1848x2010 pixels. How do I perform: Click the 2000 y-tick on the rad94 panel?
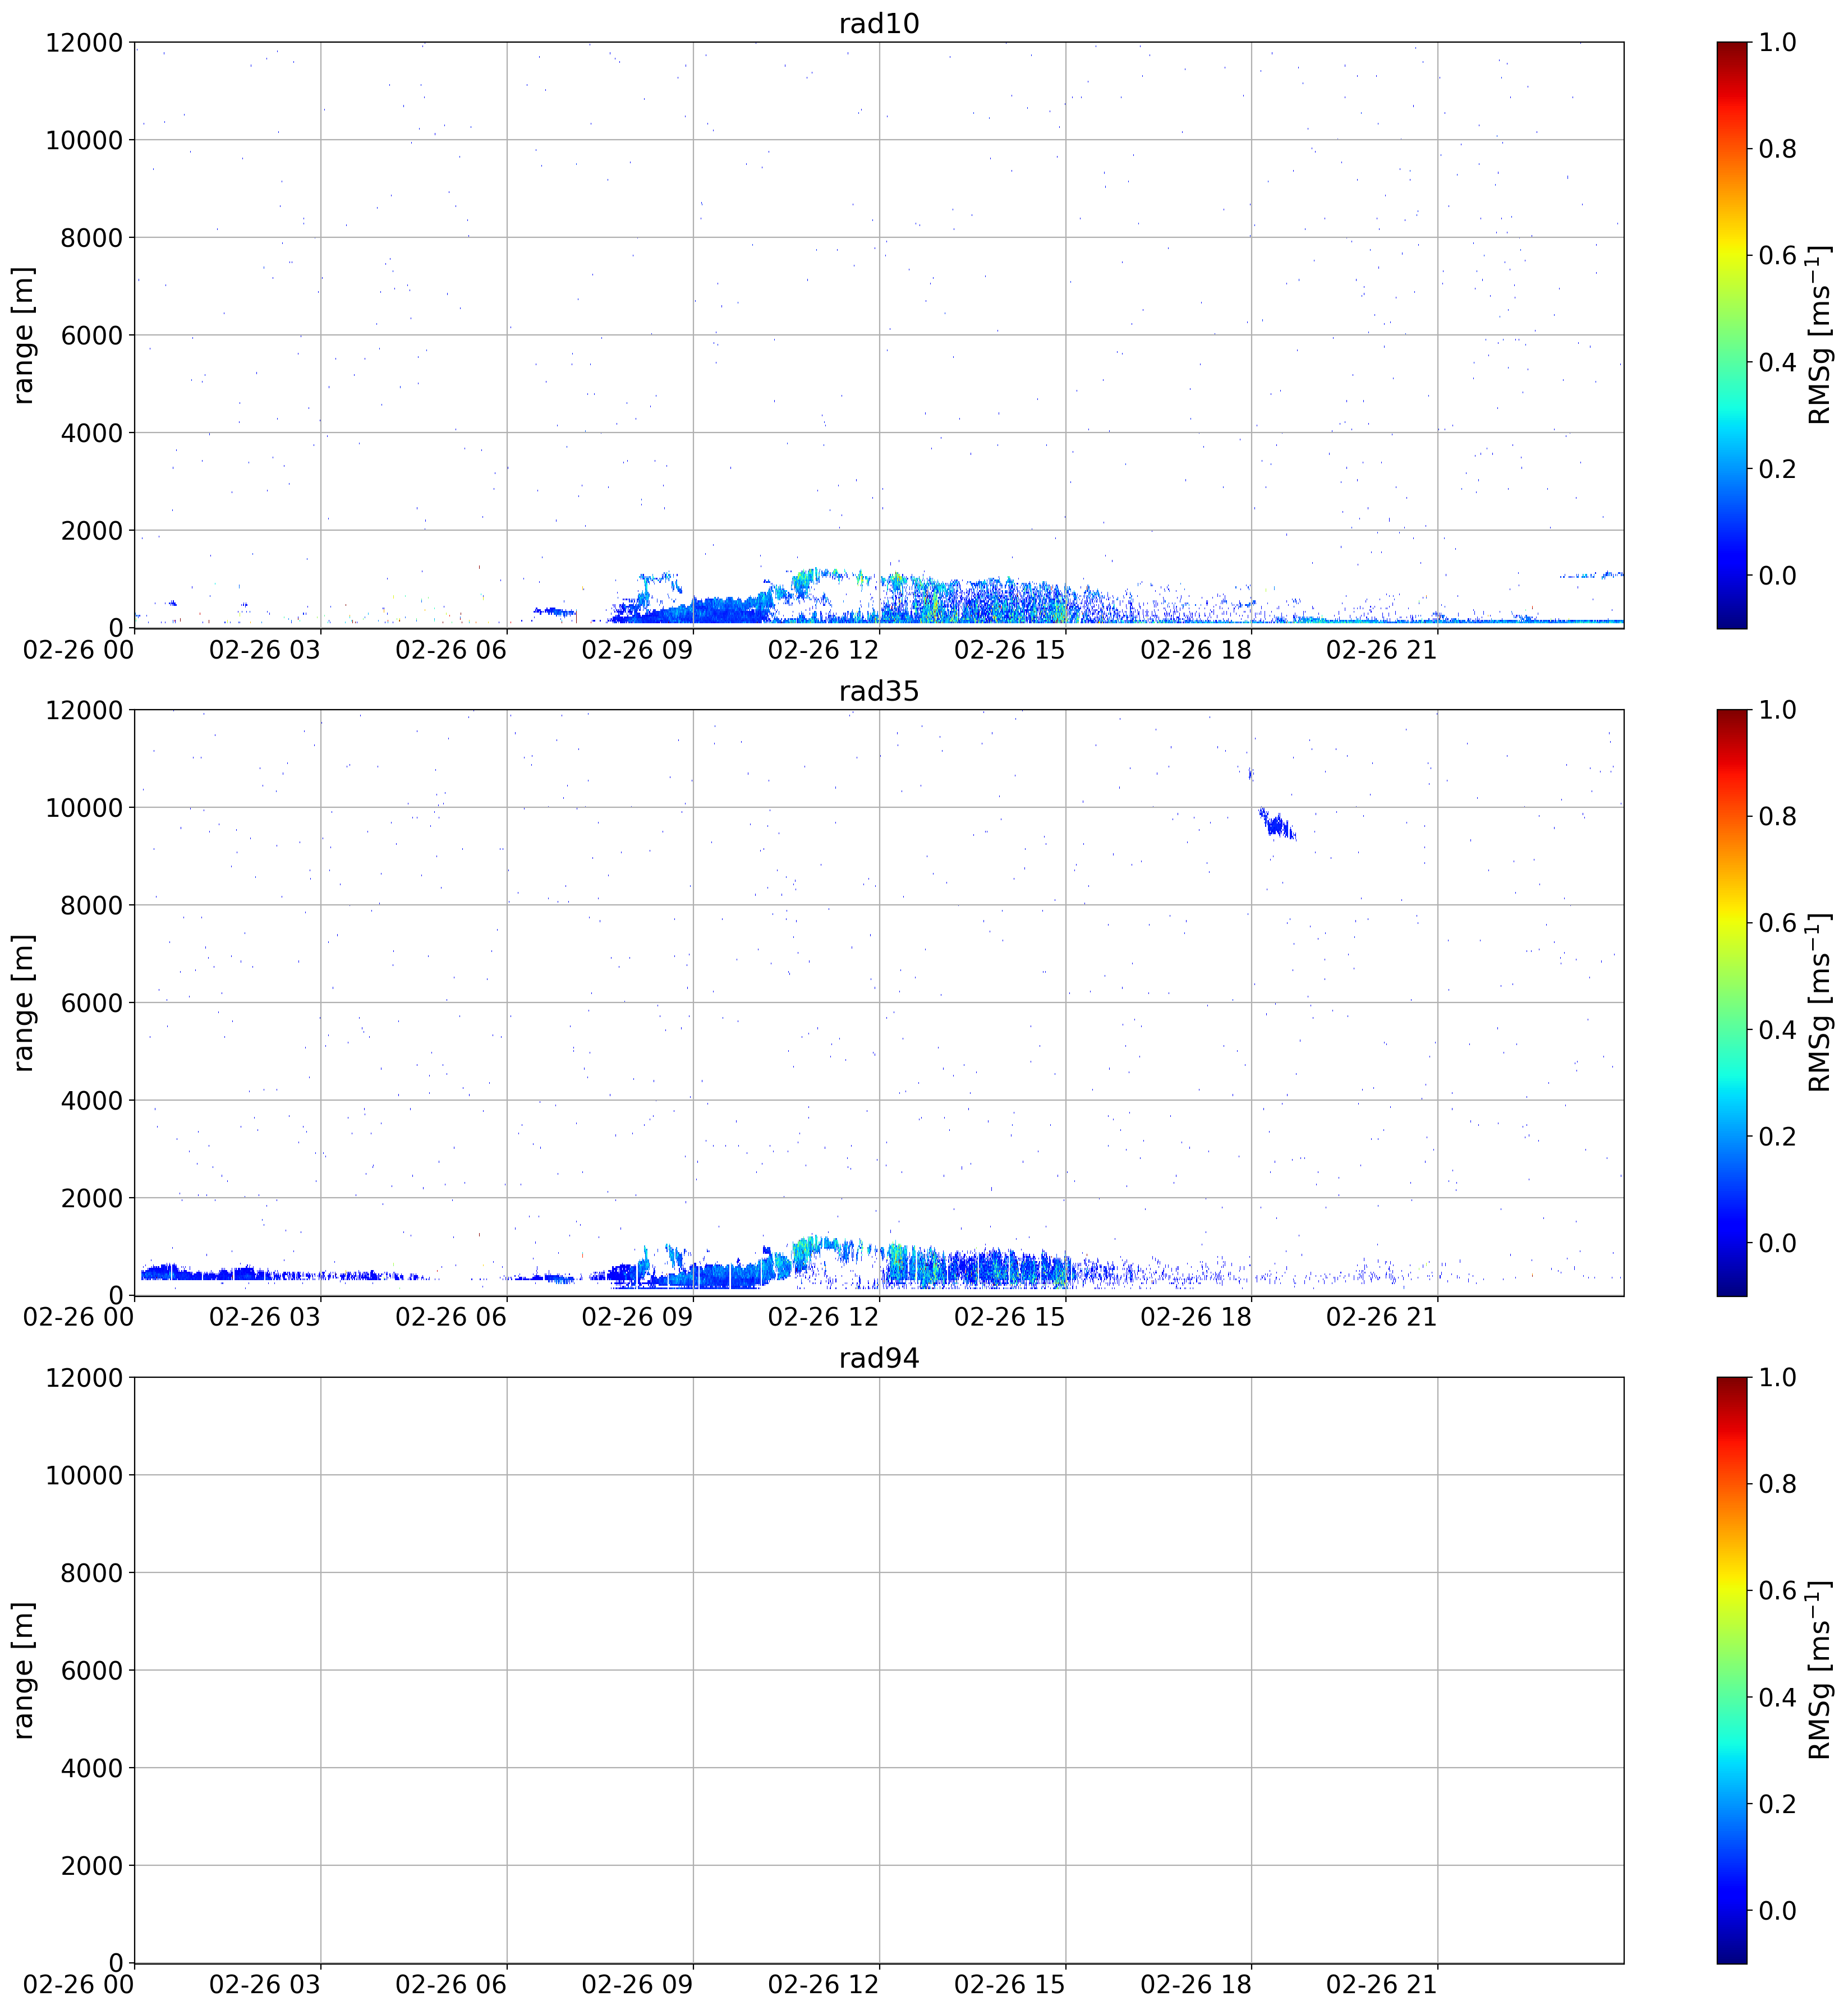coord(92,1865)
